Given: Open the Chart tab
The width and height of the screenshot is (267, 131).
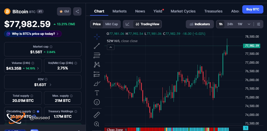Looking at the screenshot, I should (x=99, y=11).
